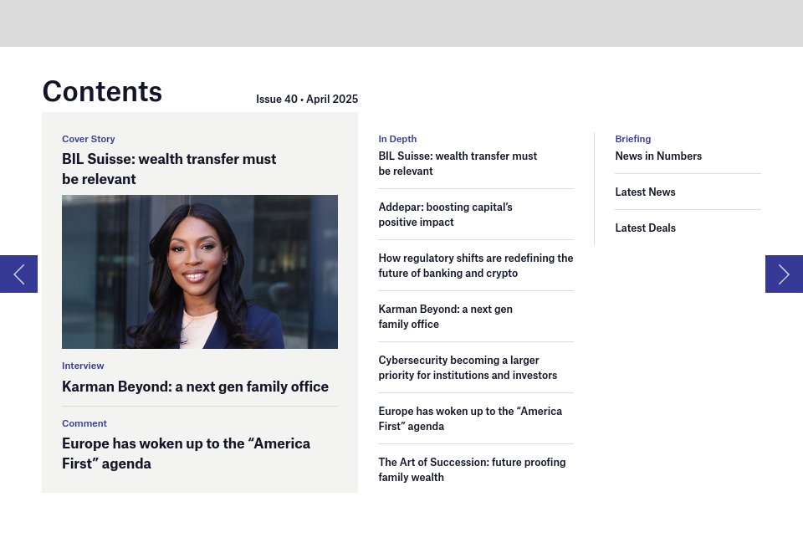Open Cybersecurity priority article under In Depth
Screen dimensions: 803x548
[468, 367]
